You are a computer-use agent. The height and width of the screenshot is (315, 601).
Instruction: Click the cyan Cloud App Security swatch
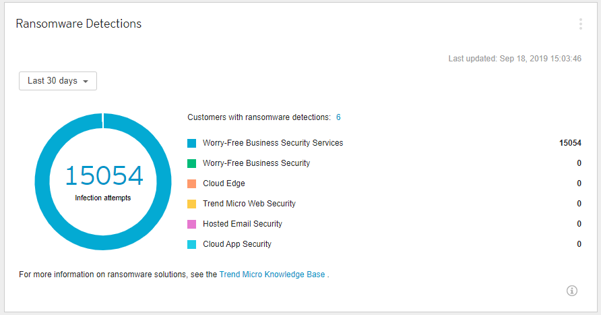pos(192,244)
